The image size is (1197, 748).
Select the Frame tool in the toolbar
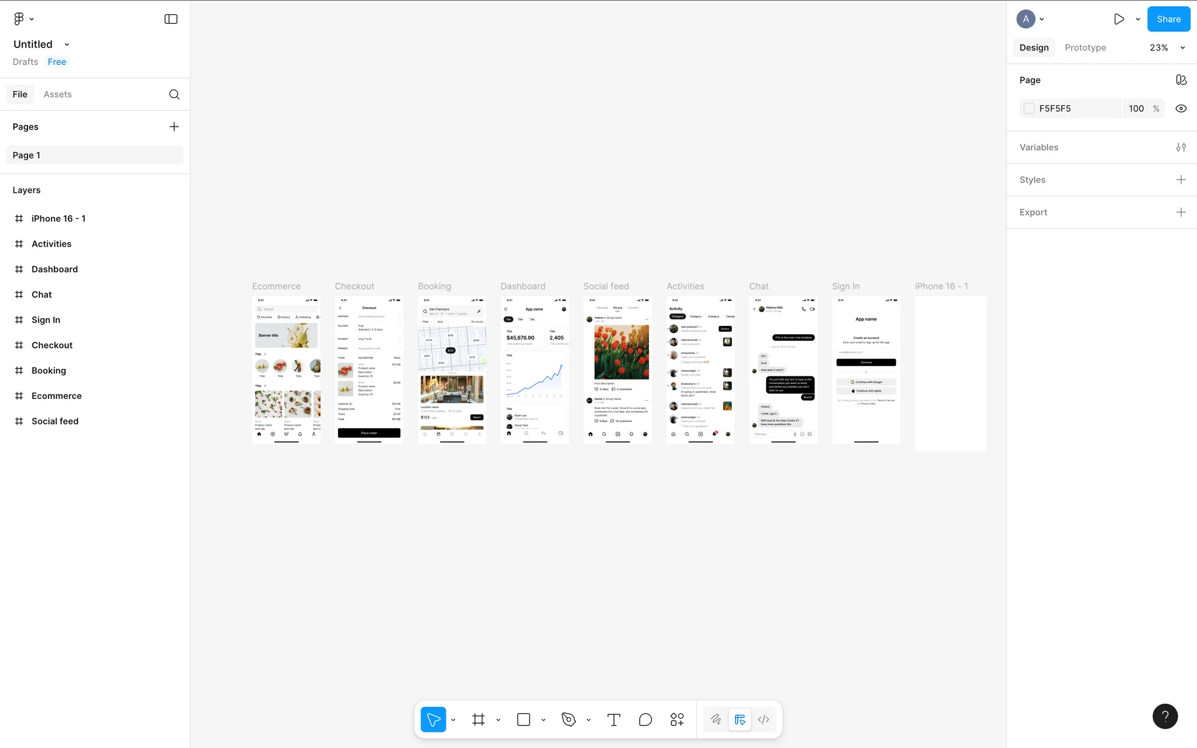(478, 719)
